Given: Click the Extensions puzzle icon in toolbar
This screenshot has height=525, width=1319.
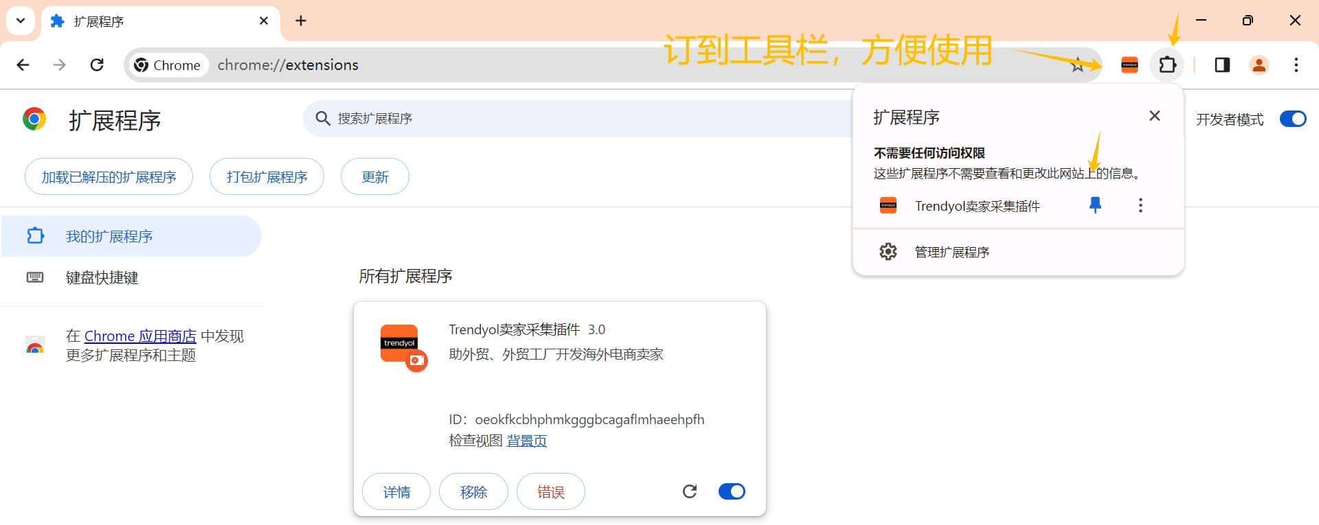Looking at the screenshot, I should (x=1167, y=65).
